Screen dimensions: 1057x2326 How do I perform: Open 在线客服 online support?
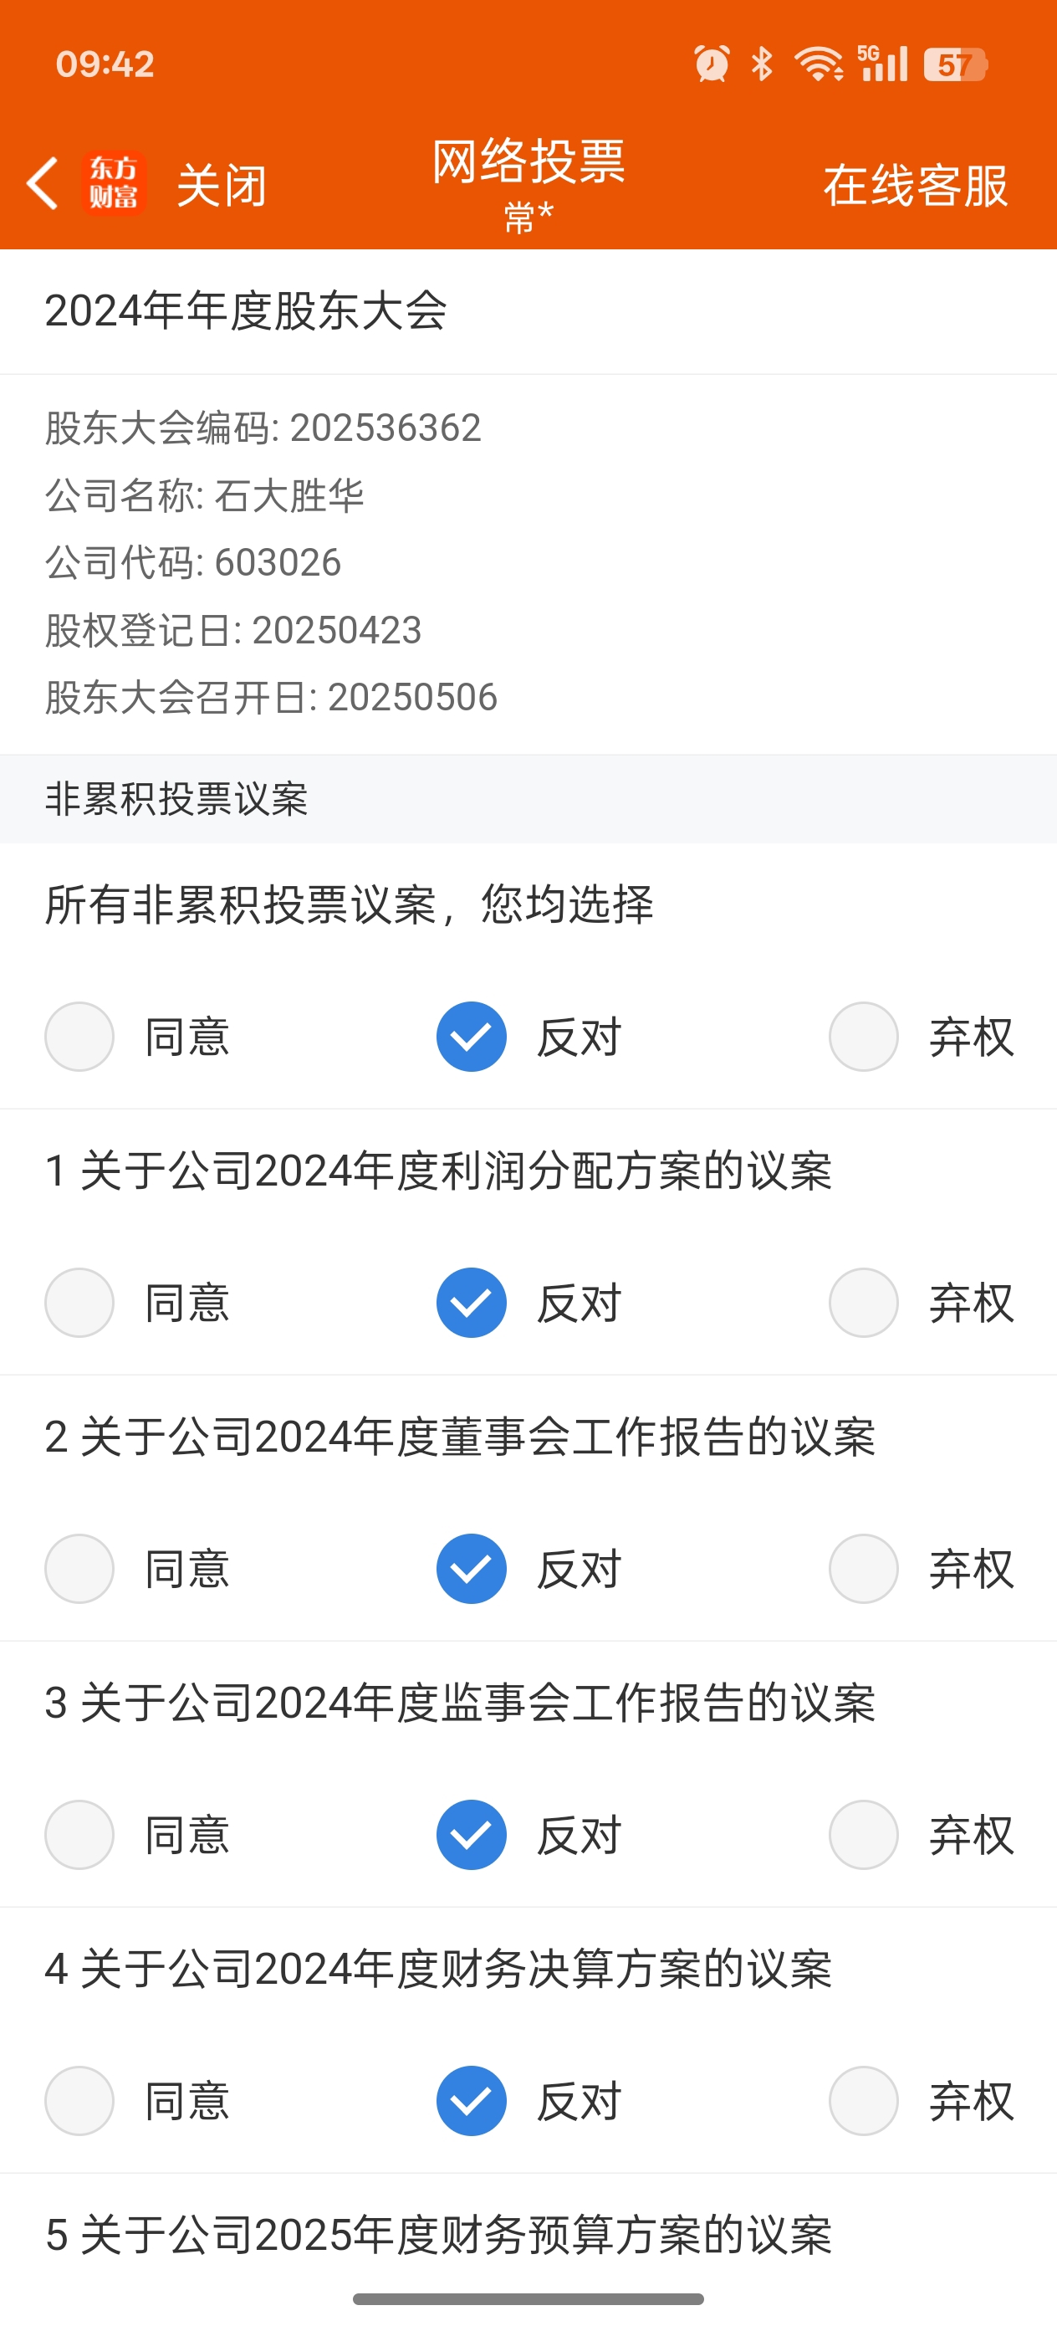pos(916,185)
